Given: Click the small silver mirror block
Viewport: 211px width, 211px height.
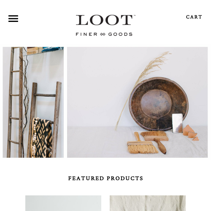Looking at the screenshot, I should tap(178, 123).
